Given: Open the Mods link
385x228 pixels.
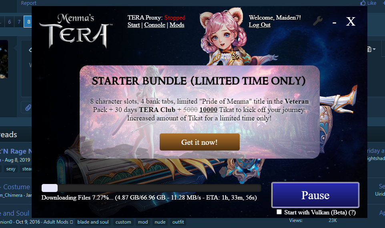Looking at the screenshot, I should [x=177, y=25].
